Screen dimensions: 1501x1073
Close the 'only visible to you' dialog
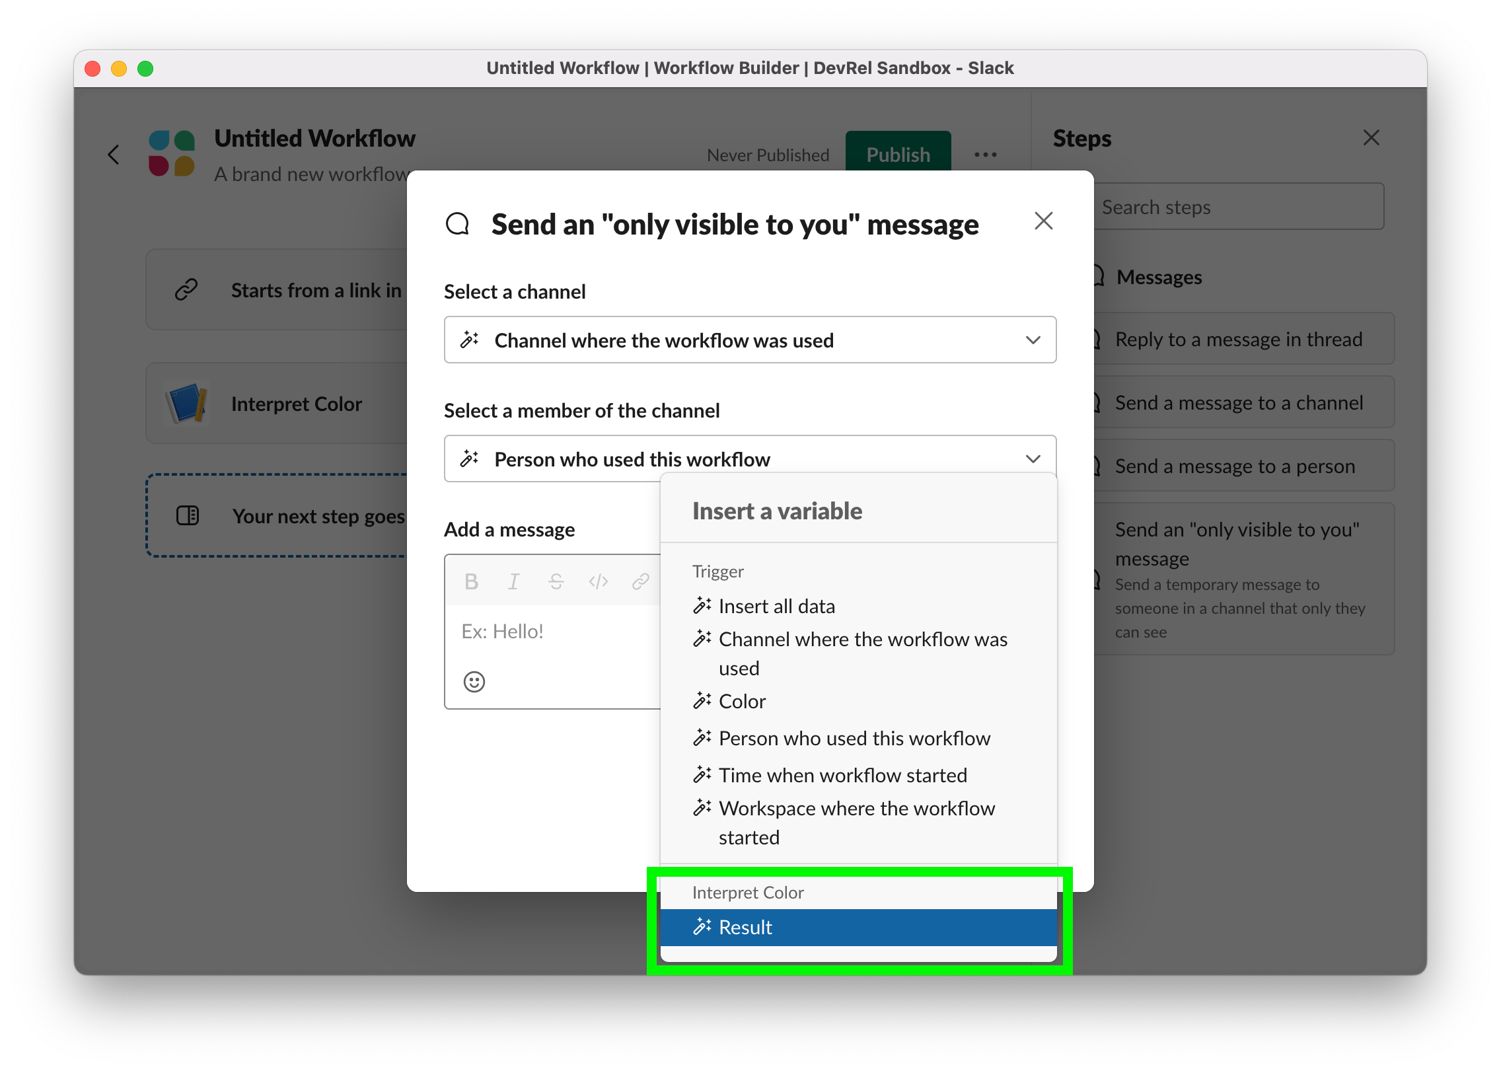coord(1043,221)
